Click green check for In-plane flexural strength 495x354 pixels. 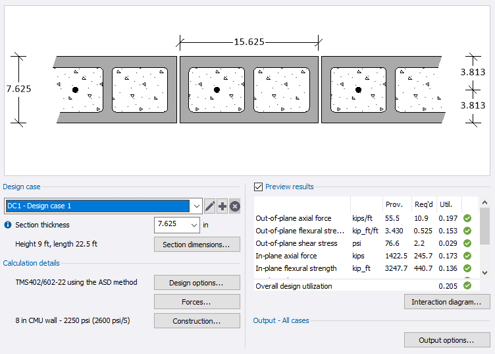coord(467,268)
